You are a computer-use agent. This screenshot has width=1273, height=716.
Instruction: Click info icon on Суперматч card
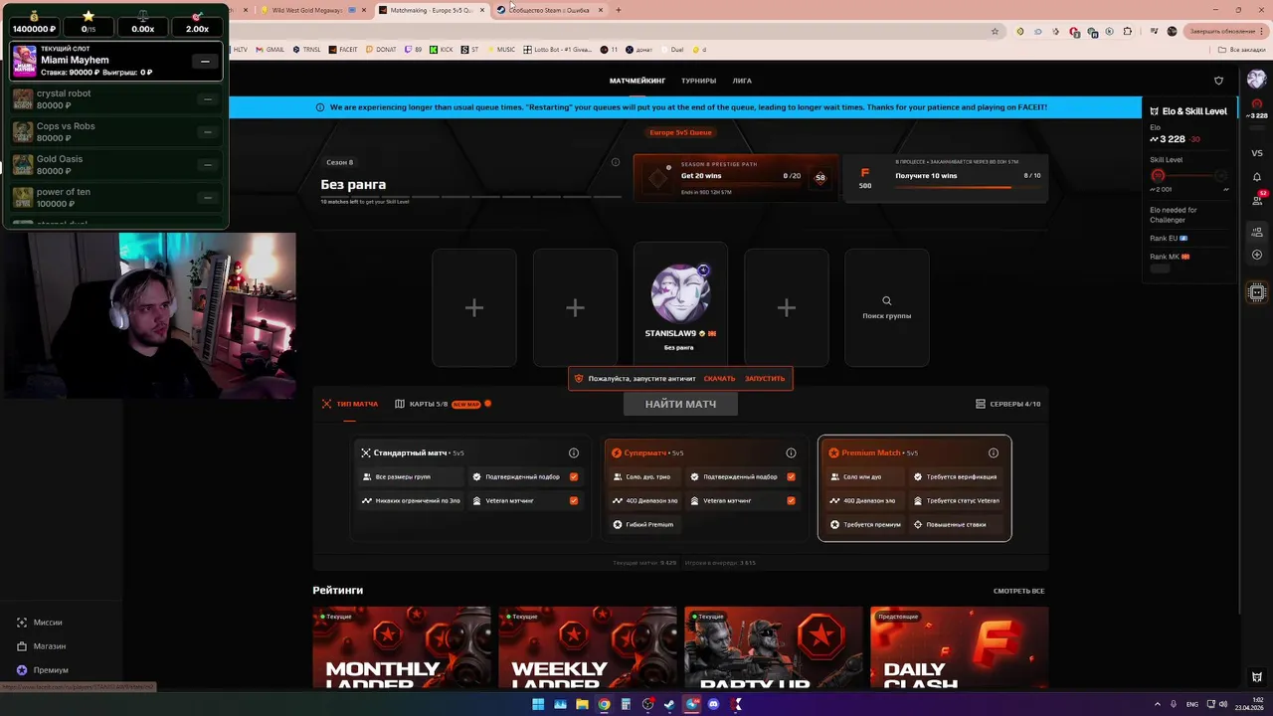791,452
